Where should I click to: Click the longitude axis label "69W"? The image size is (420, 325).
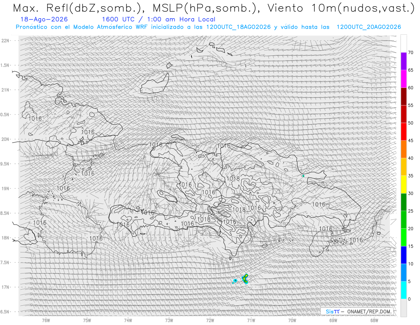point(333,320)
